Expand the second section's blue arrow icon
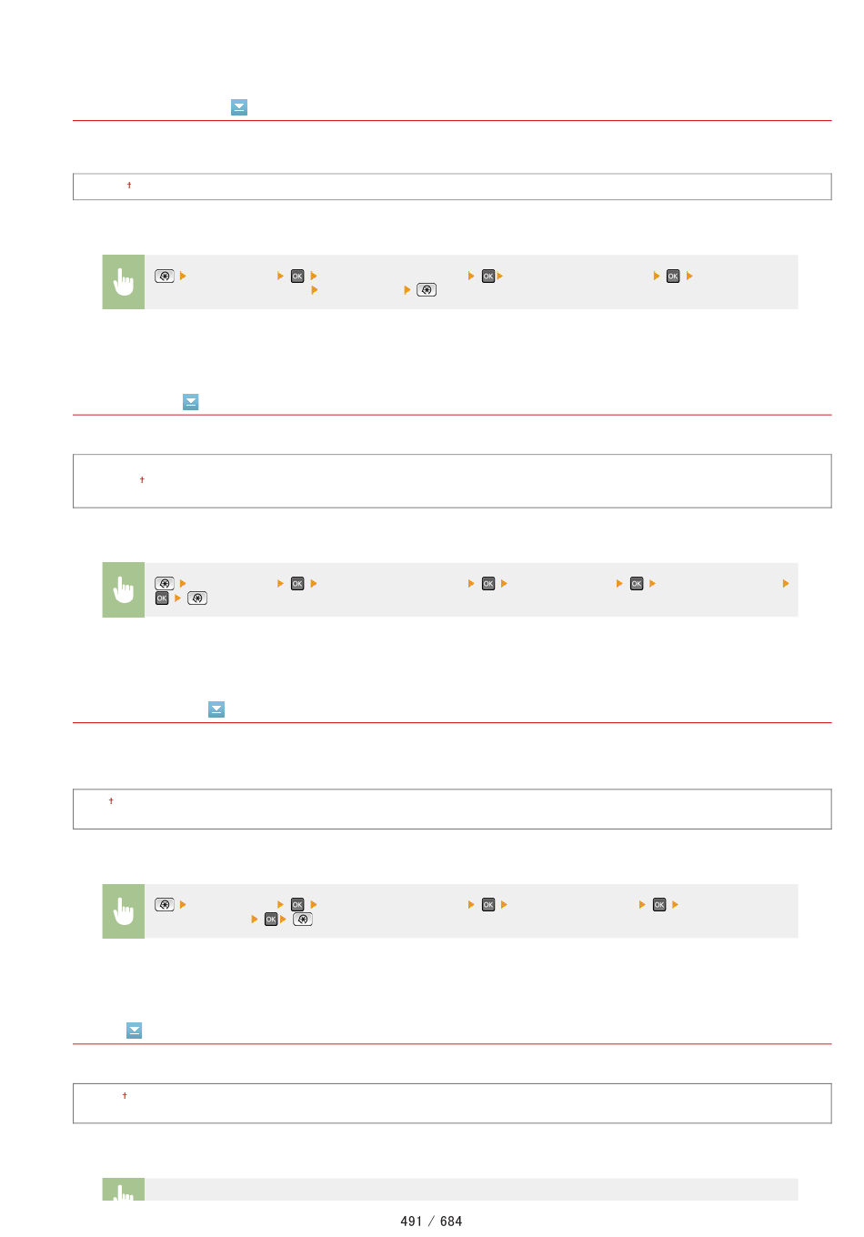The image size is (864, 1237). [191, 402]
